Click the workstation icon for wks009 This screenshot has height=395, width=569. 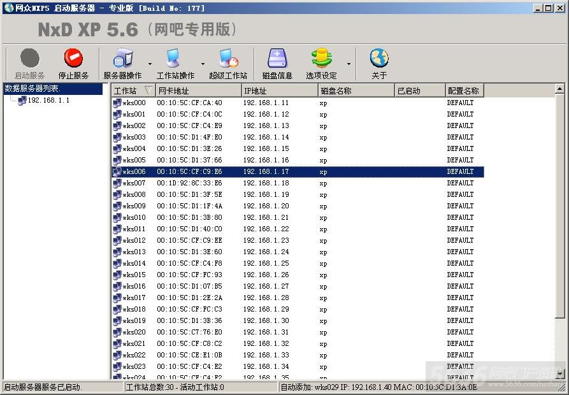coord(117,206)
